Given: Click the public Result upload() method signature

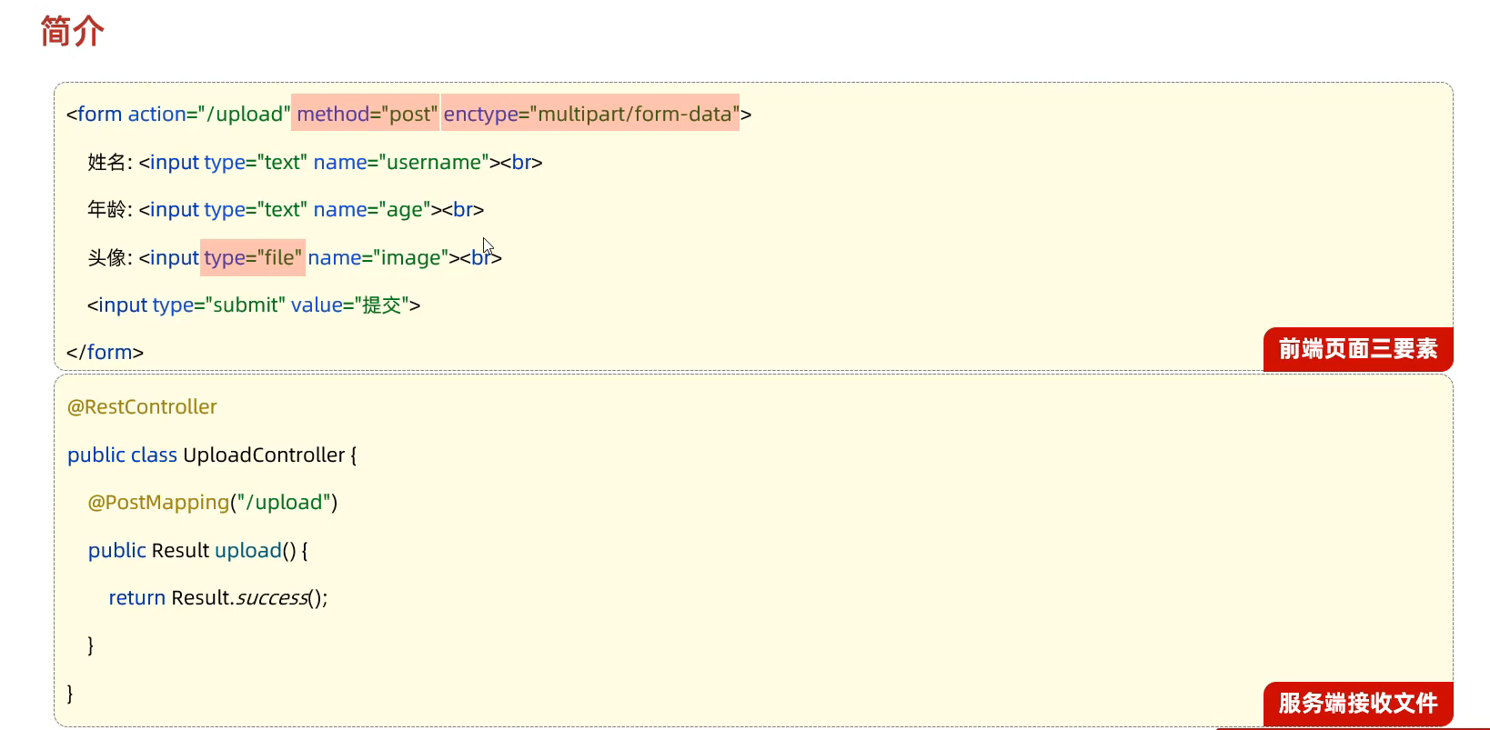Looking at the screenshot, I should tap(197, 551).
